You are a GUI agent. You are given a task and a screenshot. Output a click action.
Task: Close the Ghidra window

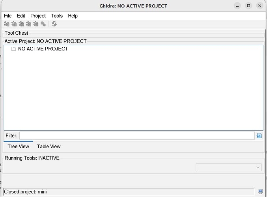tap(260, 6)
